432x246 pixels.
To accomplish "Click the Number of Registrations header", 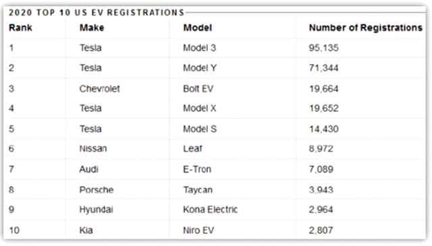I will [366, 28].
